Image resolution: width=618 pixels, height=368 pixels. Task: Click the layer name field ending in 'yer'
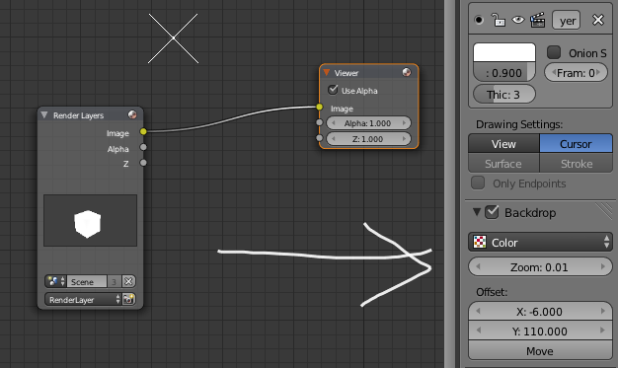point(566,20)
